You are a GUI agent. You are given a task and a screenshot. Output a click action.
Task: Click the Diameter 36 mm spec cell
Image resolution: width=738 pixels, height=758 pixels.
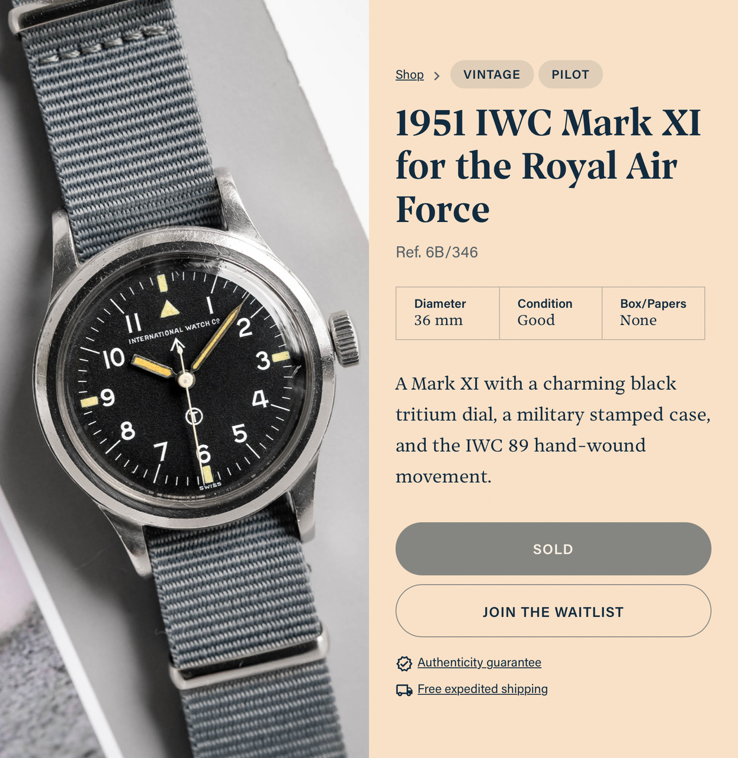tap(448, 313)
